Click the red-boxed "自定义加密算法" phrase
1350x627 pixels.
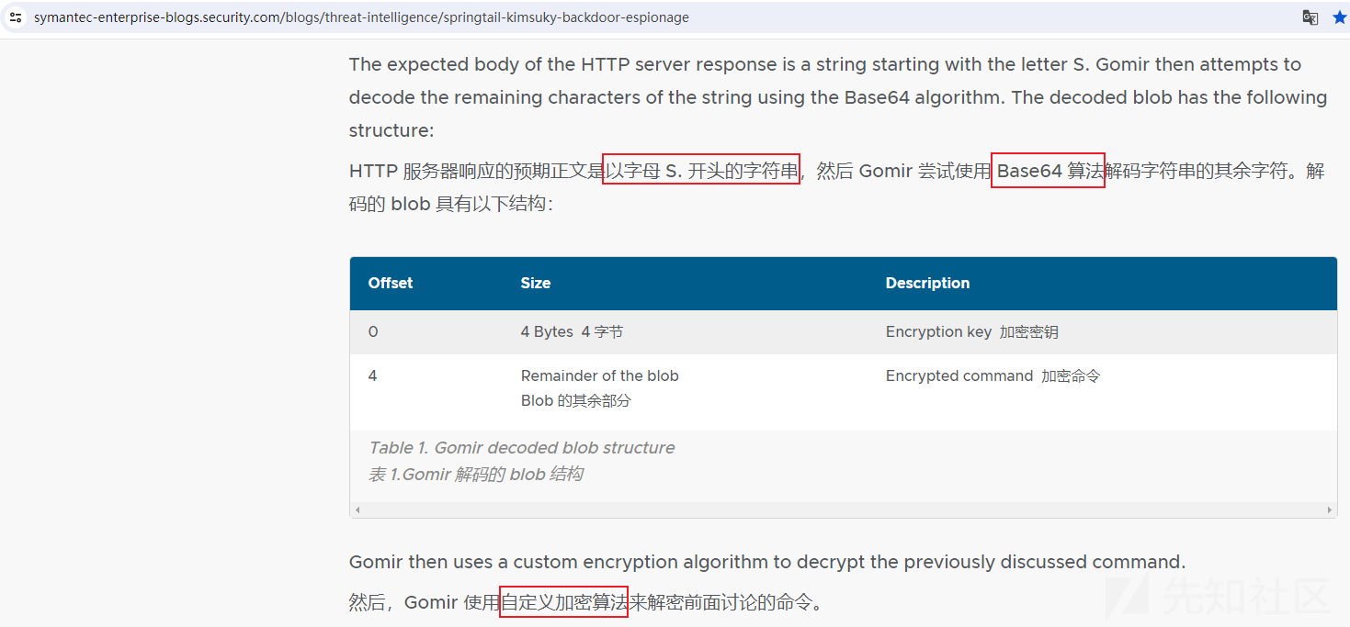[563, 601]
